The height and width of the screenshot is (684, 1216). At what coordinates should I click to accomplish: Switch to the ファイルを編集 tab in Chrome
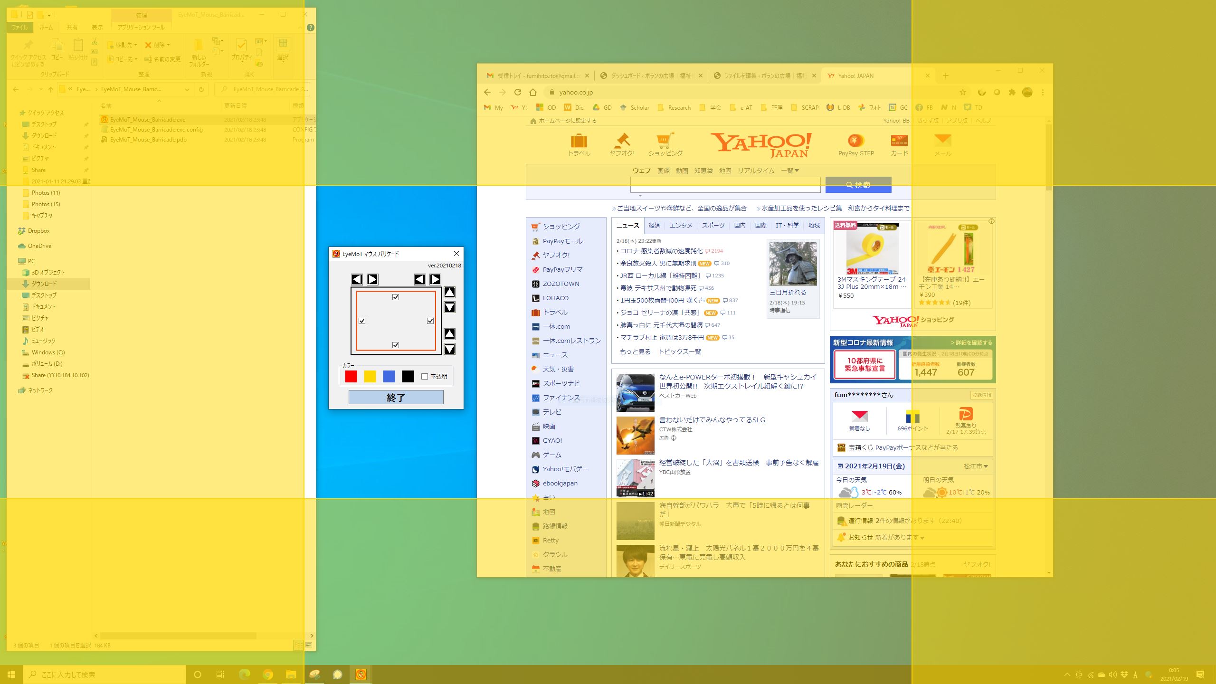[x=765, y=76]
